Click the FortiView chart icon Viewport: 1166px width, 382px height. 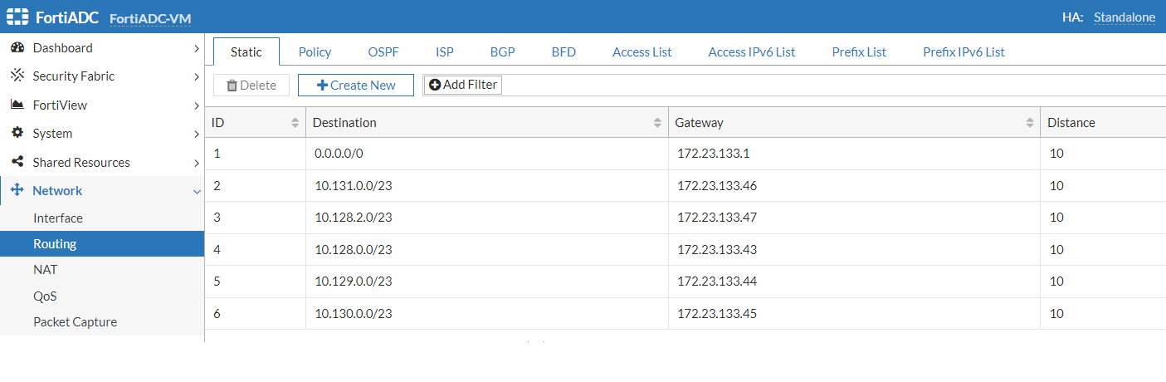(x=17, y=105)
